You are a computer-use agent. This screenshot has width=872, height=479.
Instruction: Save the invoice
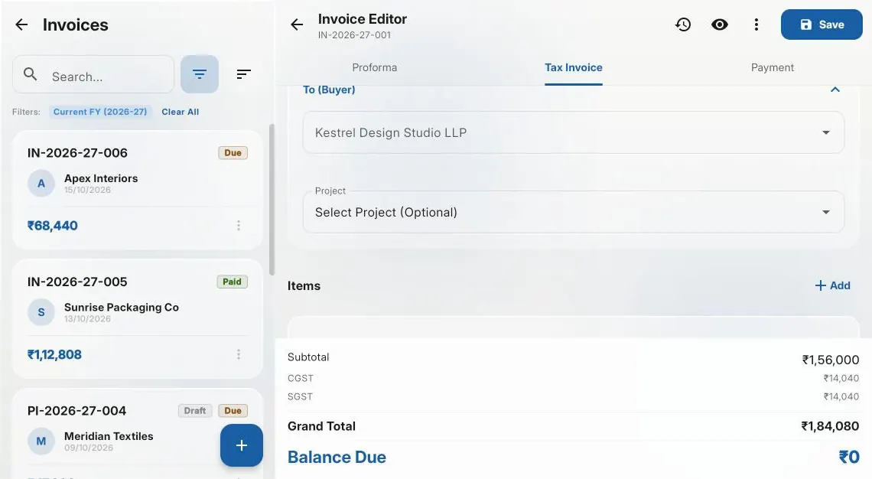click(x=822, y=24)
